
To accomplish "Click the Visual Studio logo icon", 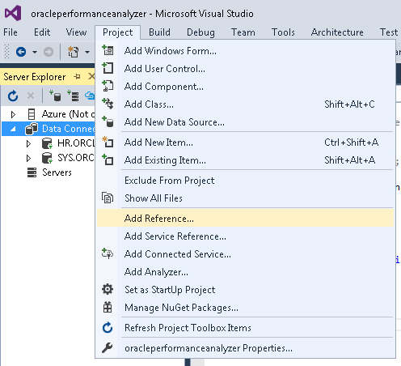I will point(13,13).
